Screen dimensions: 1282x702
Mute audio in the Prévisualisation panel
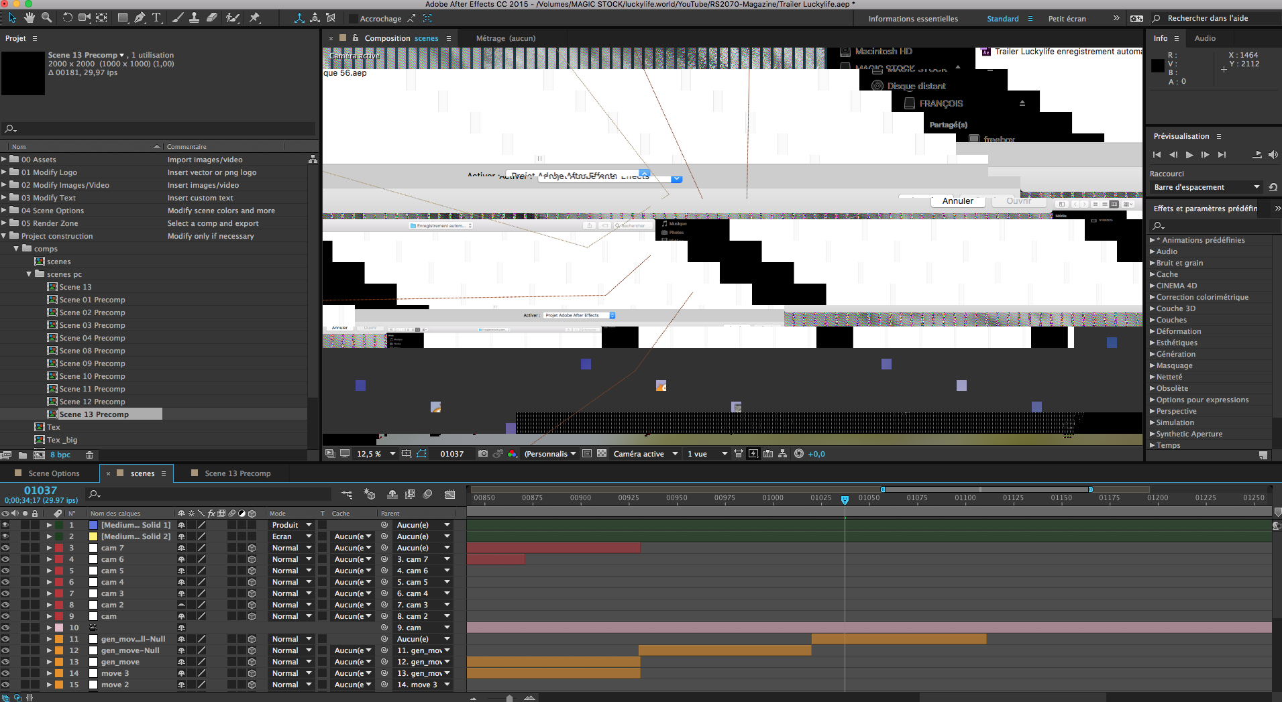(1273, 155)
